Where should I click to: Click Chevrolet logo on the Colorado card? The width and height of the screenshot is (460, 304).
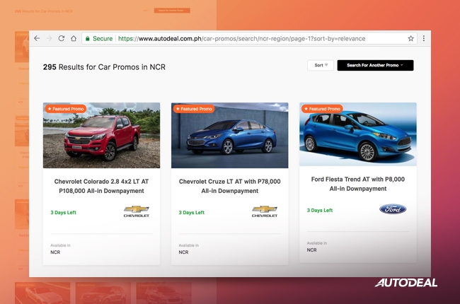[137, 211]
